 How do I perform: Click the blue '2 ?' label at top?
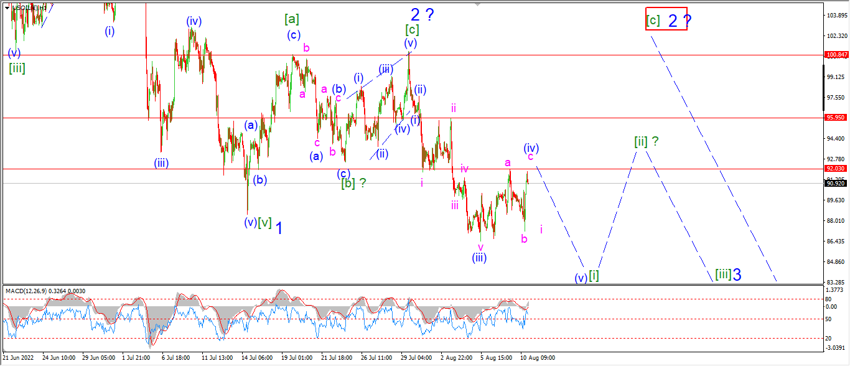point(423,14)
